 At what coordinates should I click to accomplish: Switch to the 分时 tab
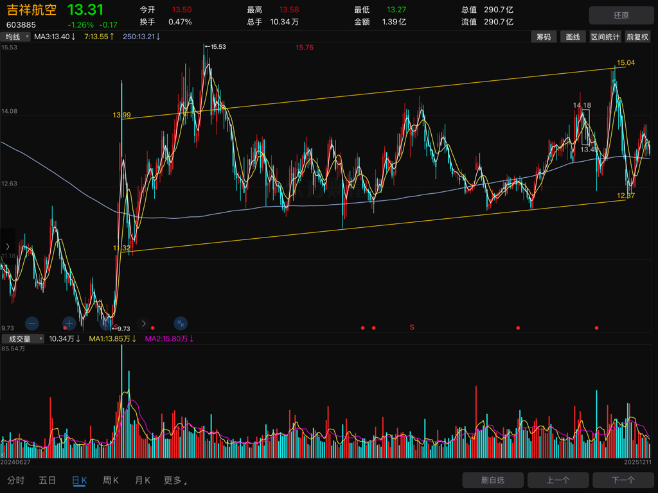click(x=16, y=480)
